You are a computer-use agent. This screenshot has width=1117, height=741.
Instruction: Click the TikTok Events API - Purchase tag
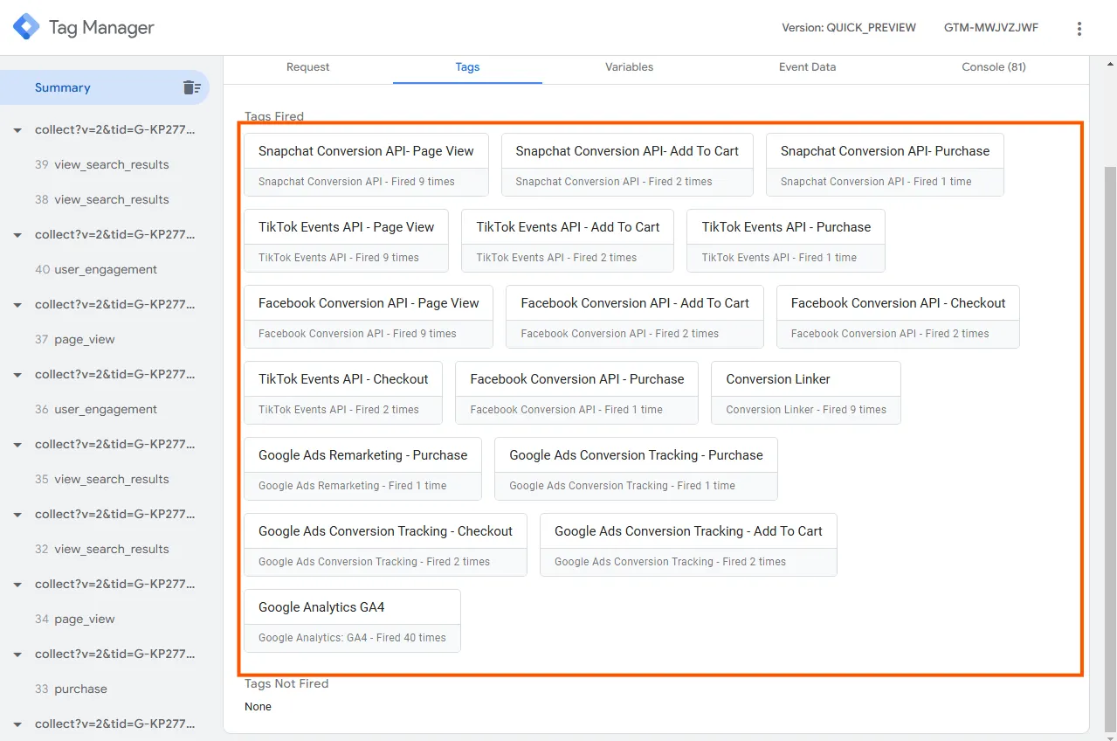(786, 240)
